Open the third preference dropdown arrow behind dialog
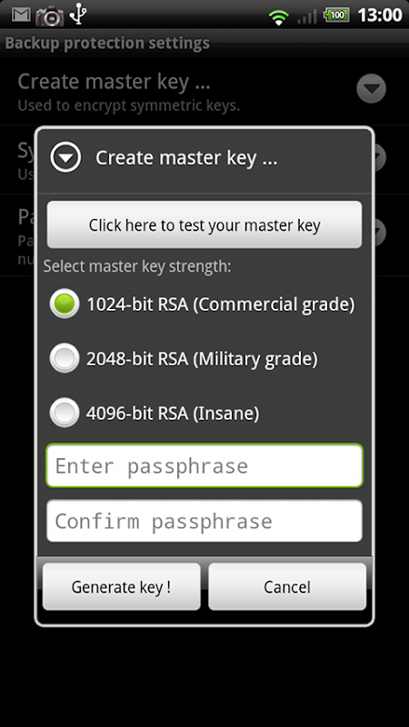 click(x=380, y=231)
